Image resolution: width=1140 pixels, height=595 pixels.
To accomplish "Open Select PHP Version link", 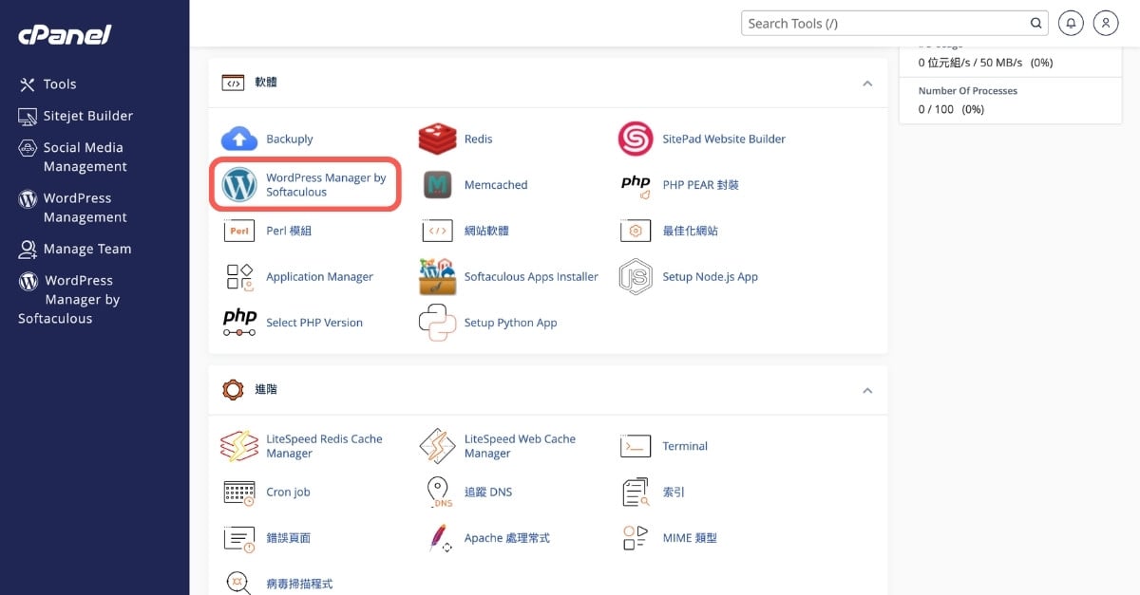I will [314, 323].
